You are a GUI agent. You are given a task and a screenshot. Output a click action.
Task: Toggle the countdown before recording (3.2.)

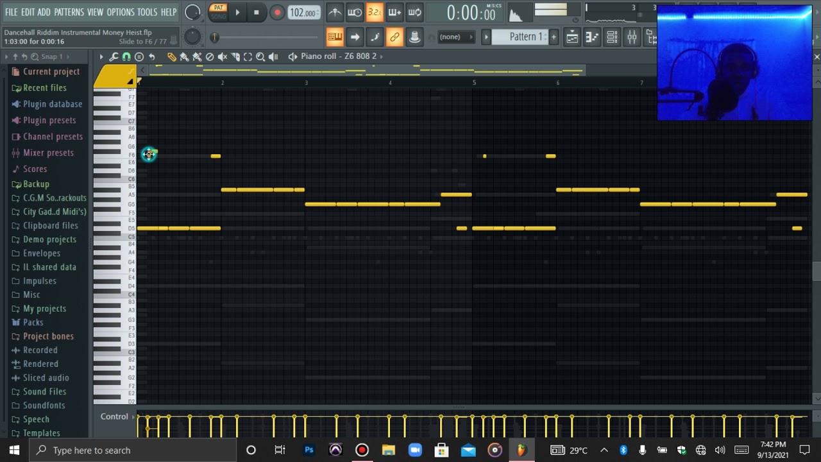(375, 12)
